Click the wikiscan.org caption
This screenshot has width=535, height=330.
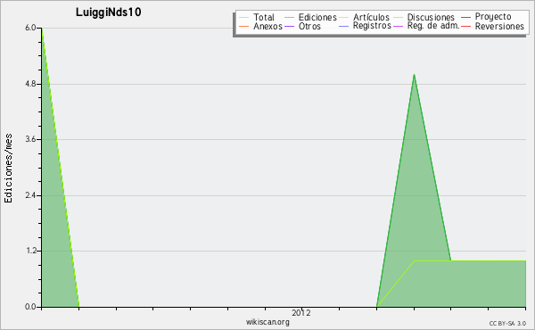(267, 322)
